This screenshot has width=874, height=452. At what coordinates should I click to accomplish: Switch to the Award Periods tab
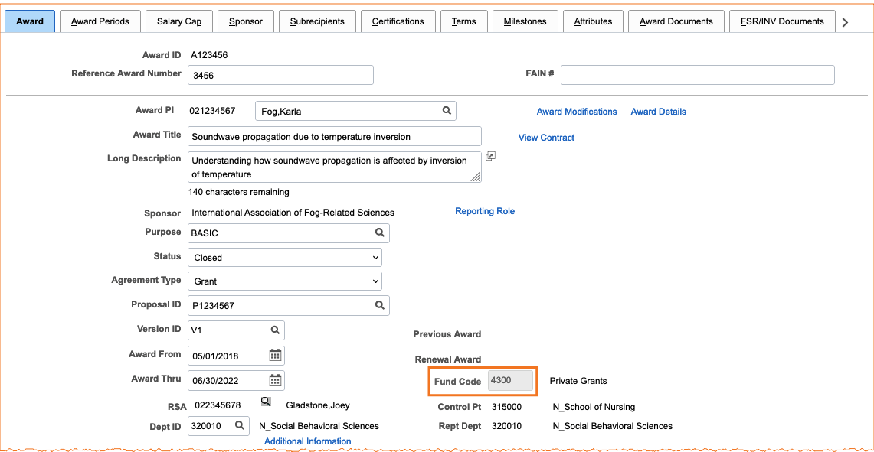tap(100, 21)
